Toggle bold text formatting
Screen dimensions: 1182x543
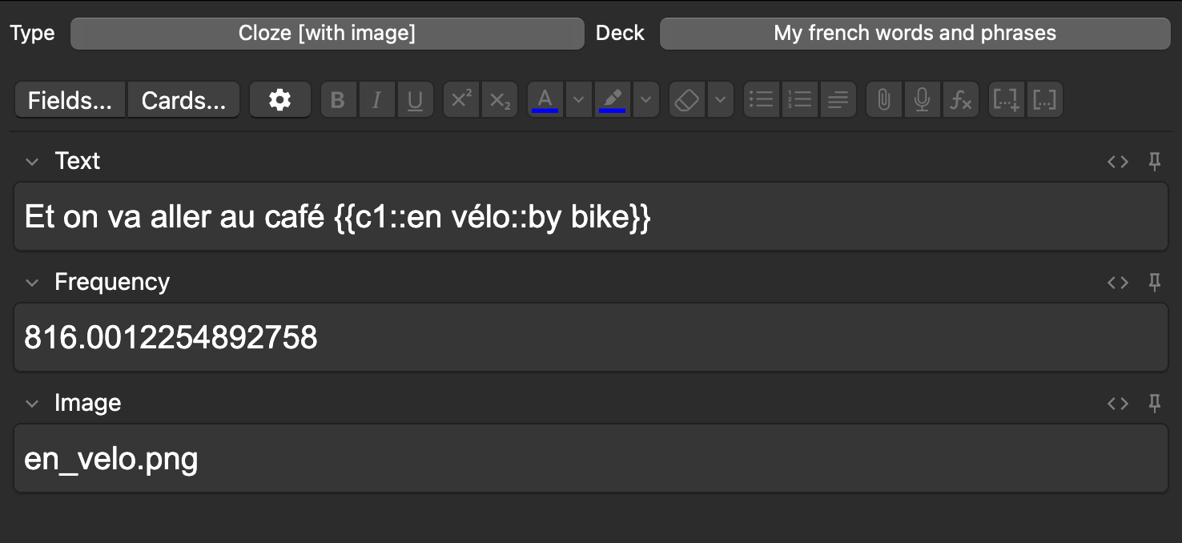(338, 100)
